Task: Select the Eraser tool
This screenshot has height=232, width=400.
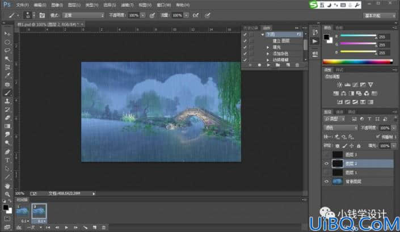Action: pyautogui.click(x=7, y=118)
